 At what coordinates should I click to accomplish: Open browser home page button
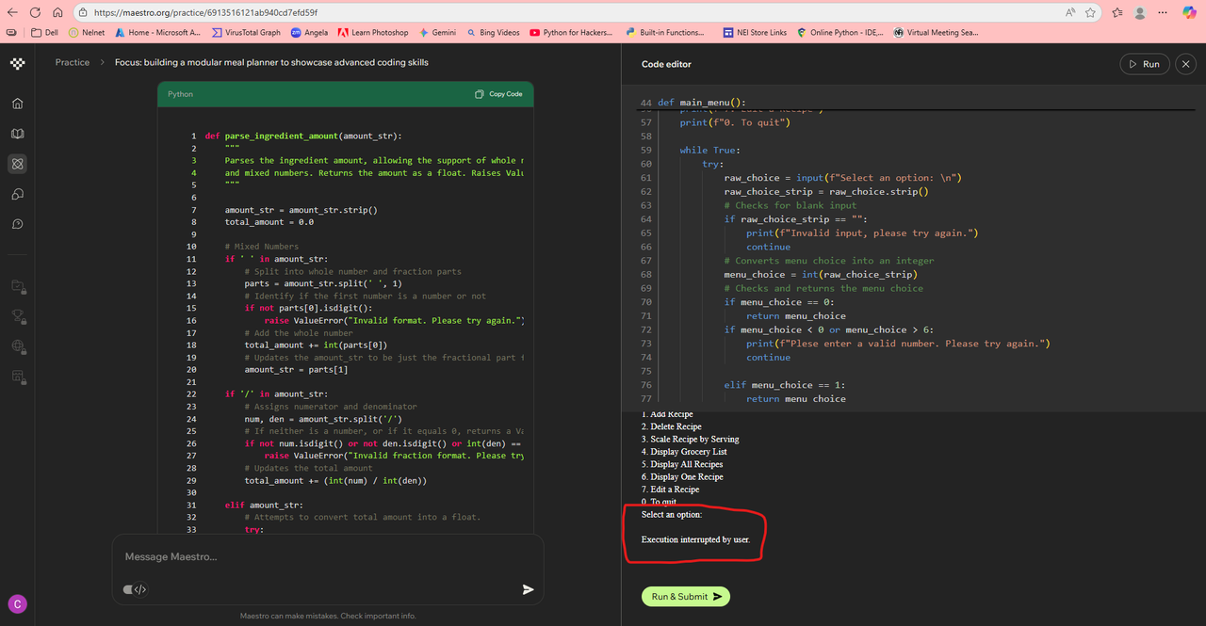[57, 13]
